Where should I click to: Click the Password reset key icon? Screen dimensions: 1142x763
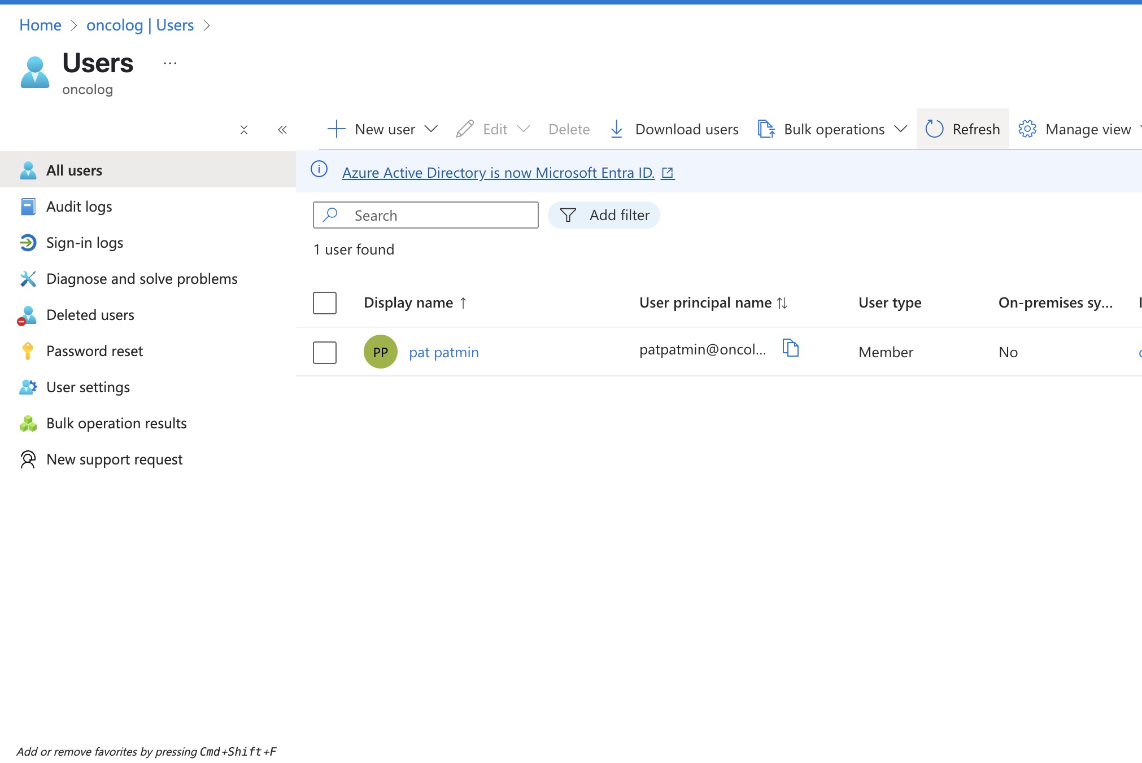[28, 351]
